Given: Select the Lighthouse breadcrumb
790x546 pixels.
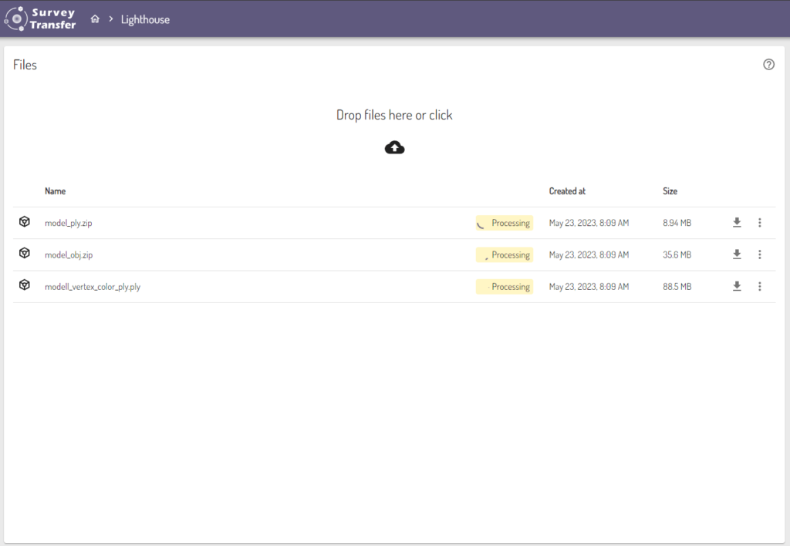Looking at the screenshot, I should click(x=145, y=19).
